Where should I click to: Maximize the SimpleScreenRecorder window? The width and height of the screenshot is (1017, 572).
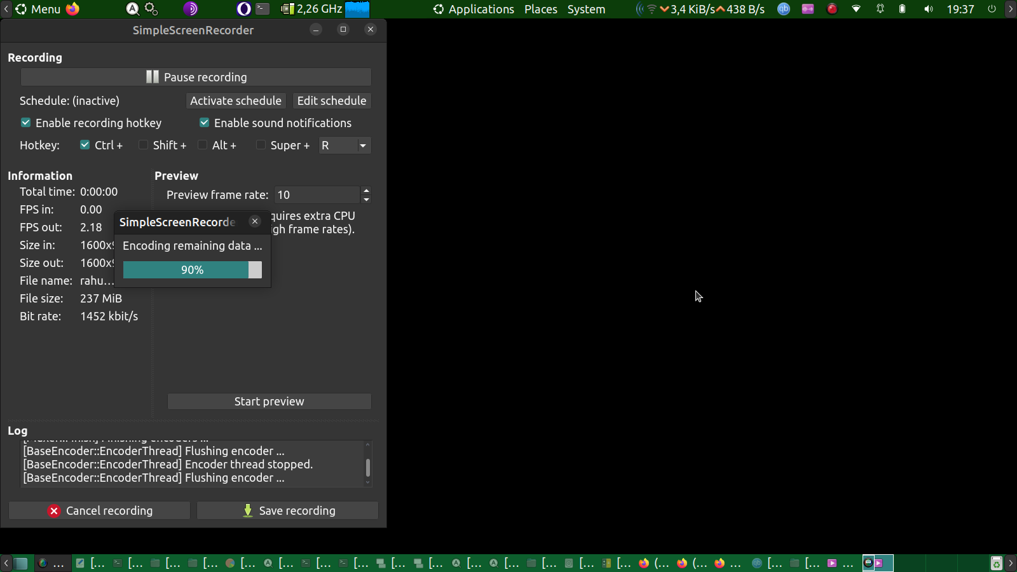pyautogui.click(x=343, y=29)
